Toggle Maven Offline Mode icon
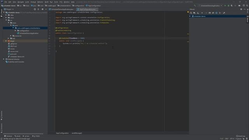This screenshot has height=140, width=249. pyautogui.click(x=213, y=13)
